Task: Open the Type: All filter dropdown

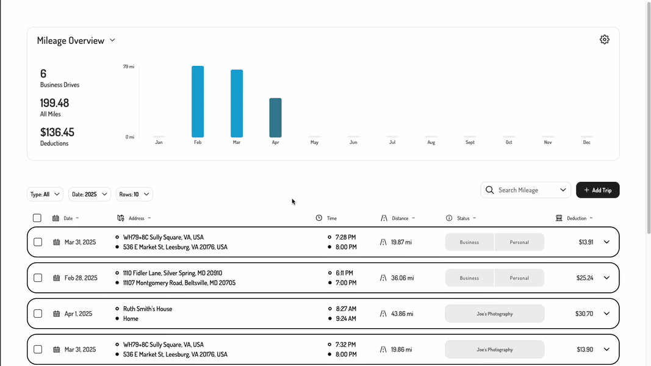Action: tap(45, 194)
